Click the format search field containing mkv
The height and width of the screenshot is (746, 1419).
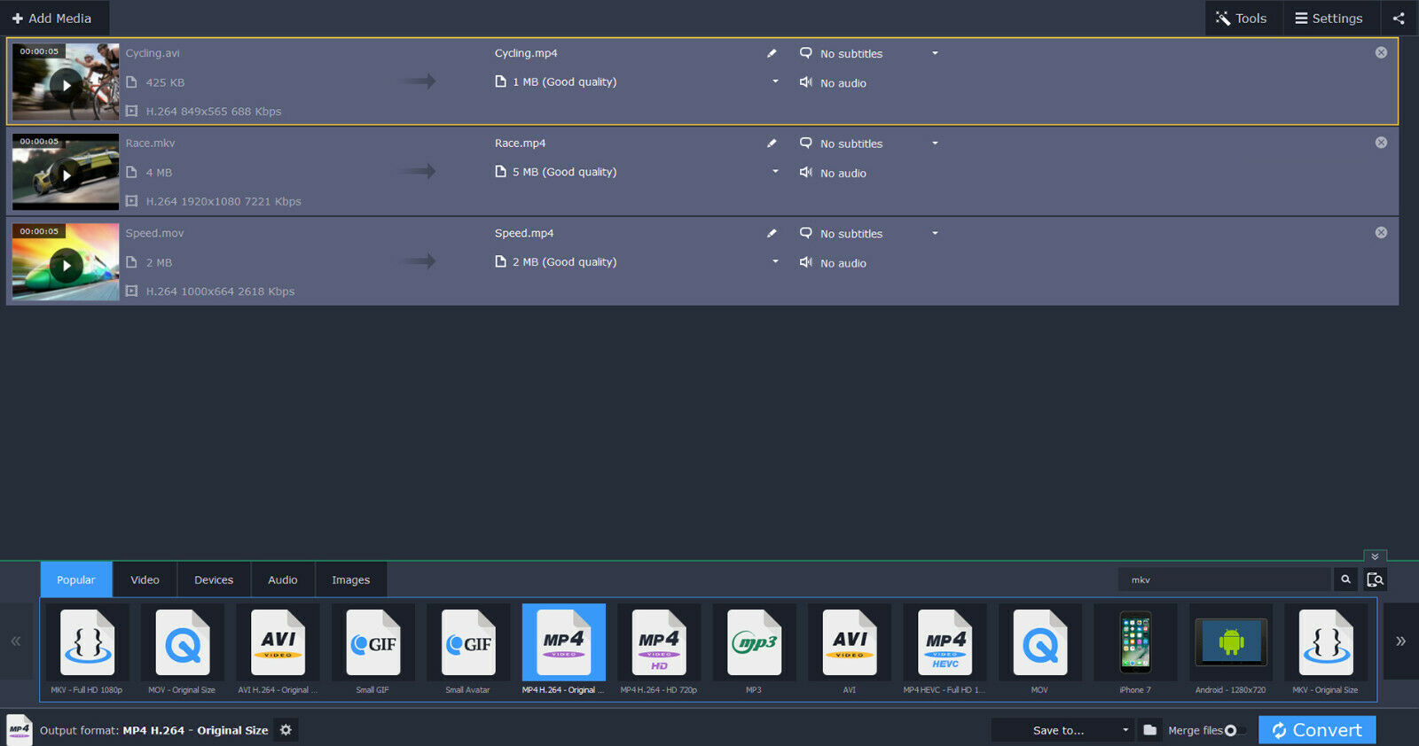[x=1225, y=579]
